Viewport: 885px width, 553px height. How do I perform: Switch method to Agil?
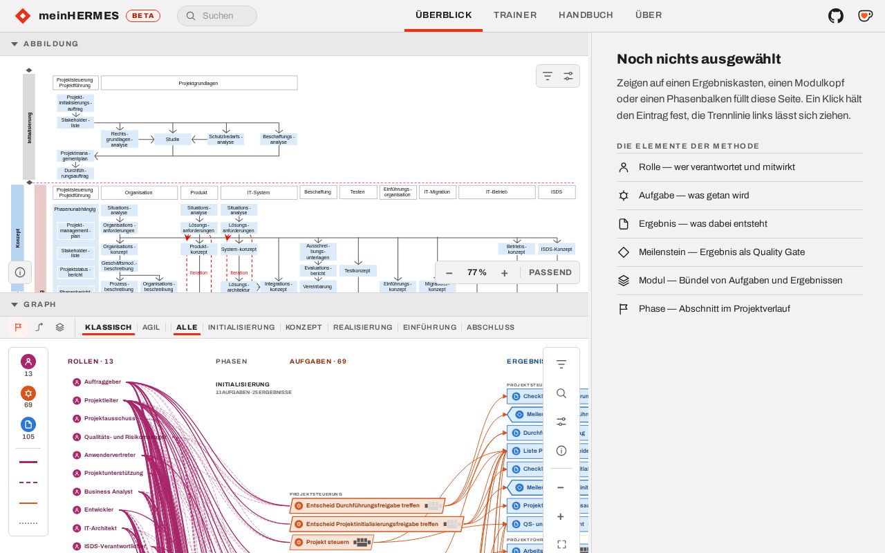[151, 328]
